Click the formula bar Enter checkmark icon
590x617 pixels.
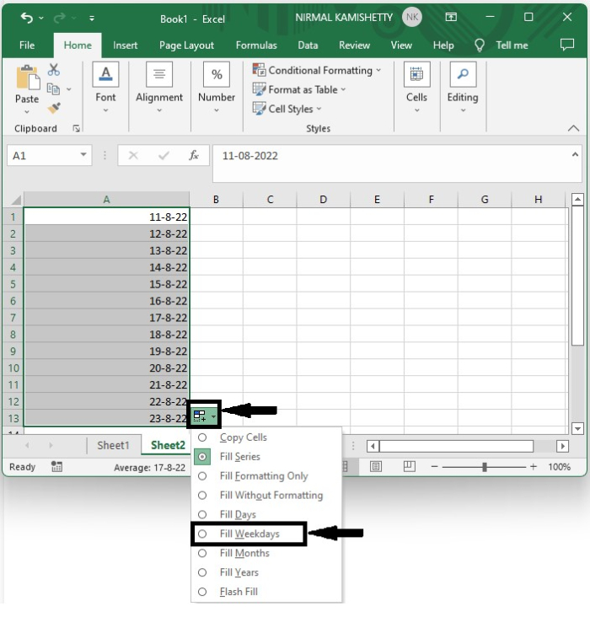164,156
